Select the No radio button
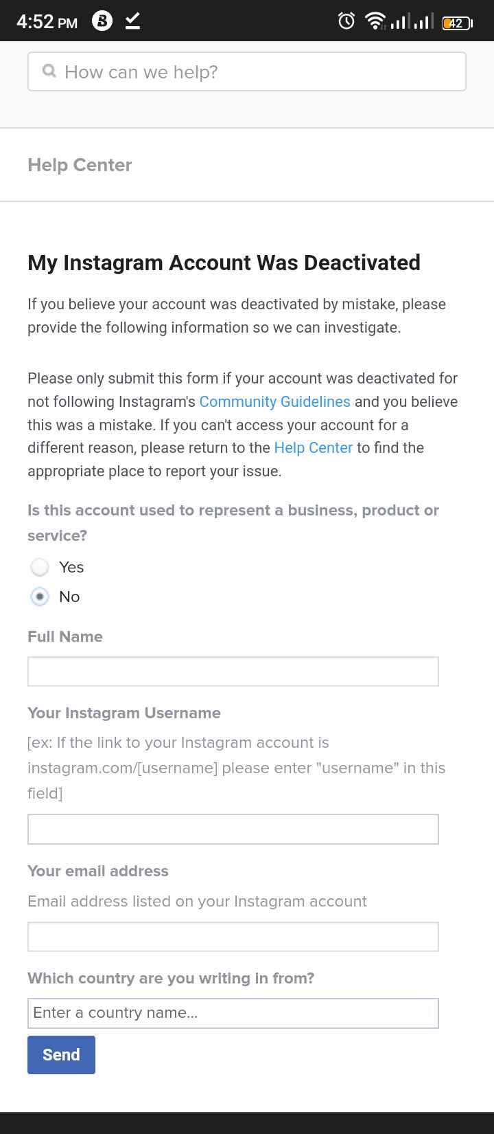 [40, 597]
